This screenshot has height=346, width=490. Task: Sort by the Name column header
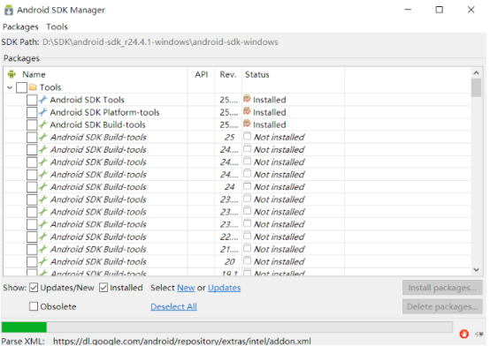(x=34, y=74)
